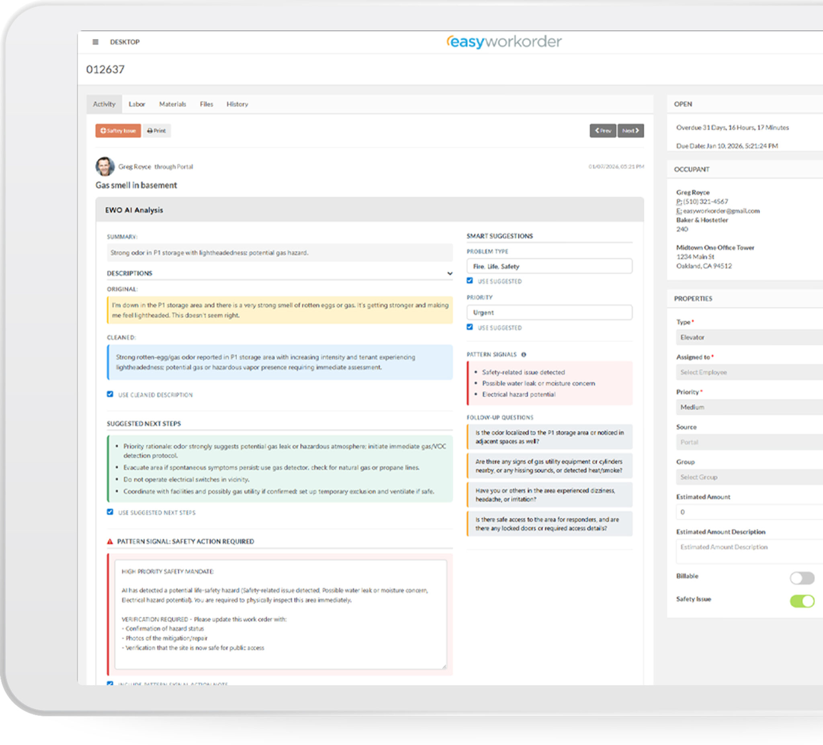Click the safety mandate note text area
Screen dimensions: 823x745
click(281, 615)
